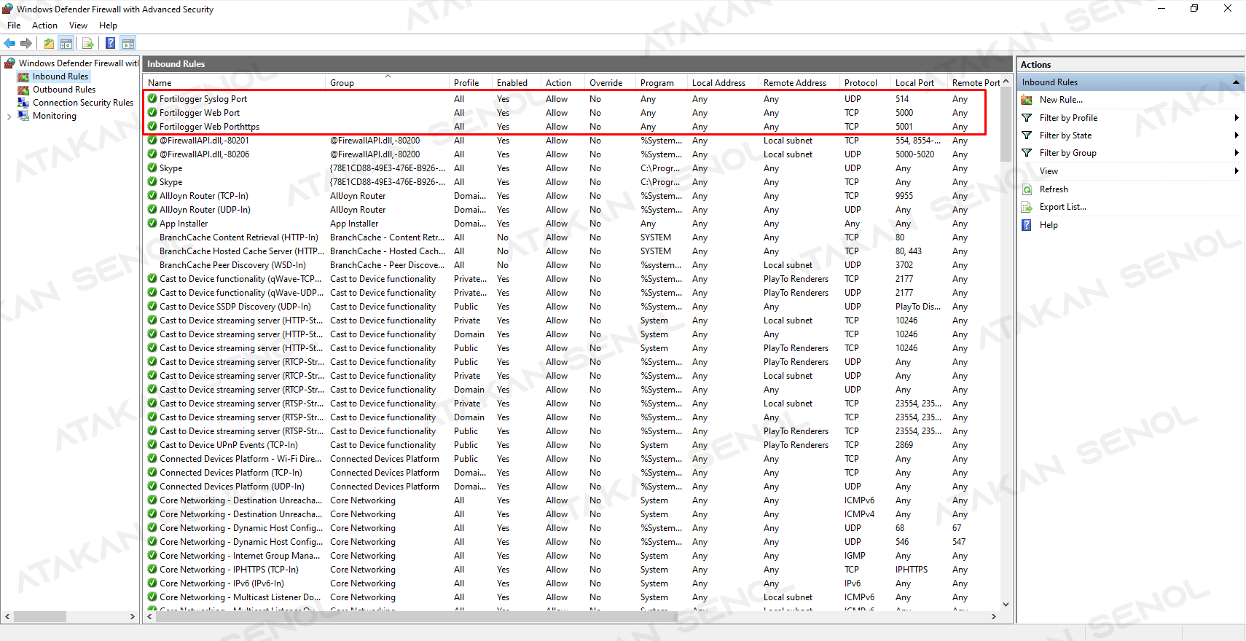Open the File menu
Screen dimensions: 1246x641
(14, 25)
